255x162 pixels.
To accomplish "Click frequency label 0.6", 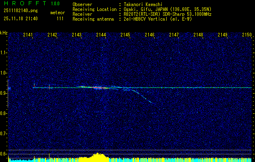I will pyautogui.click(x=3, y=154).
